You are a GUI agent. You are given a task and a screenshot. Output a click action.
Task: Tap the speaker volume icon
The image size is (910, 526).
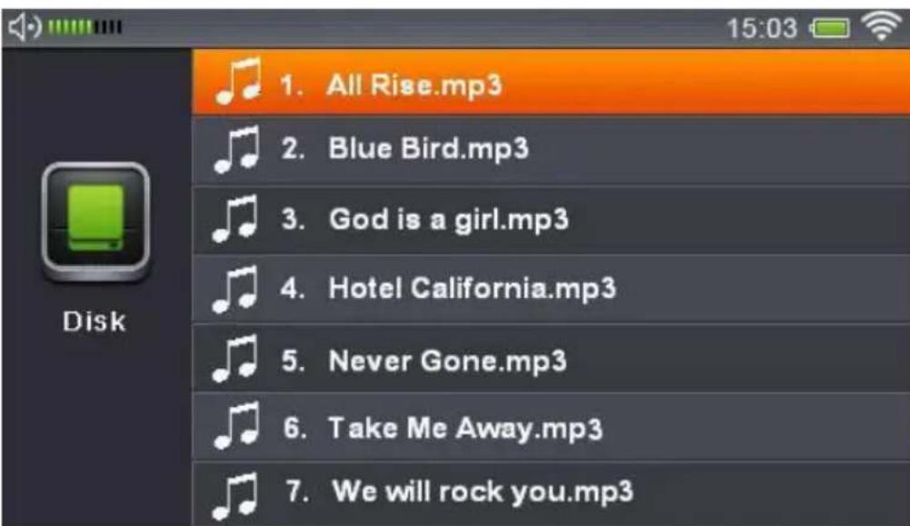coord(25,26)
